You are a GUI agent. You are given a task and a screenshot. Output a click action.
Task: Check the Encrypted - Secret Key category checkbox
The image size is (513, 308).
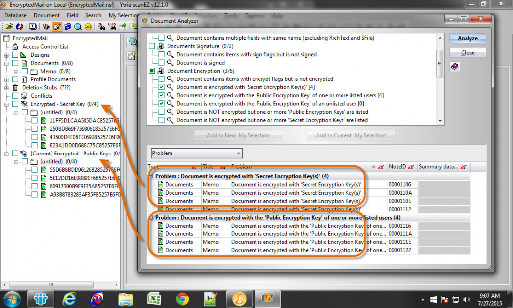coord(15,104)
